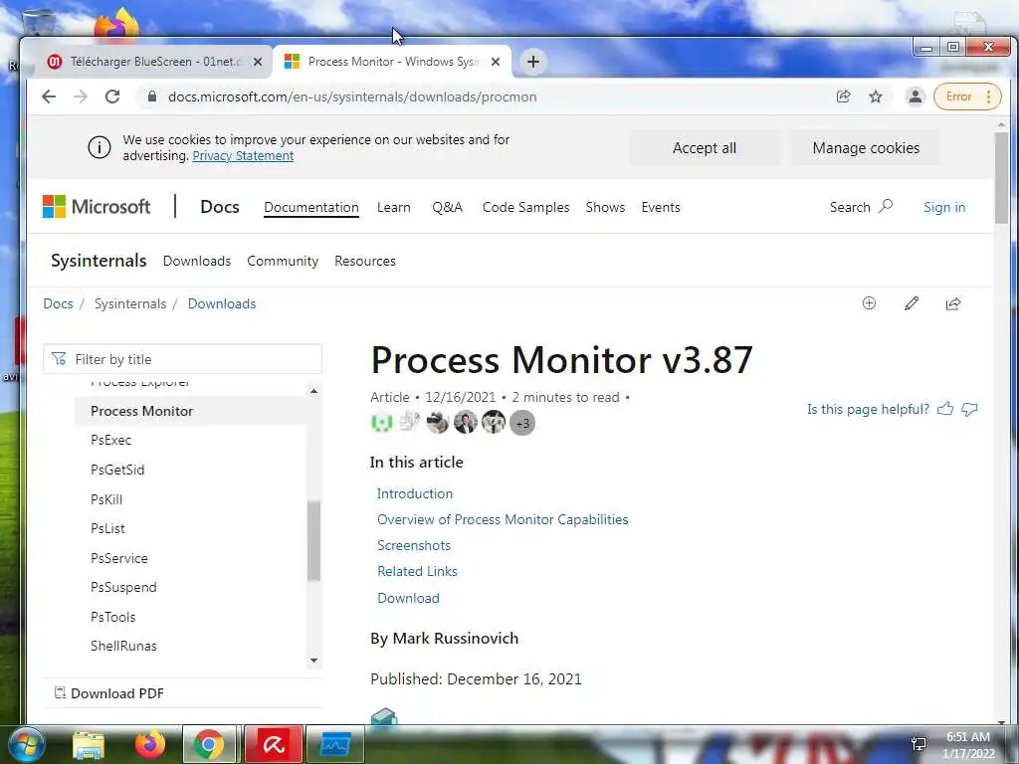The height and width of the screenshot is (764, 1019).
Task: Click the cookie banner info icon
Action: 100,147
